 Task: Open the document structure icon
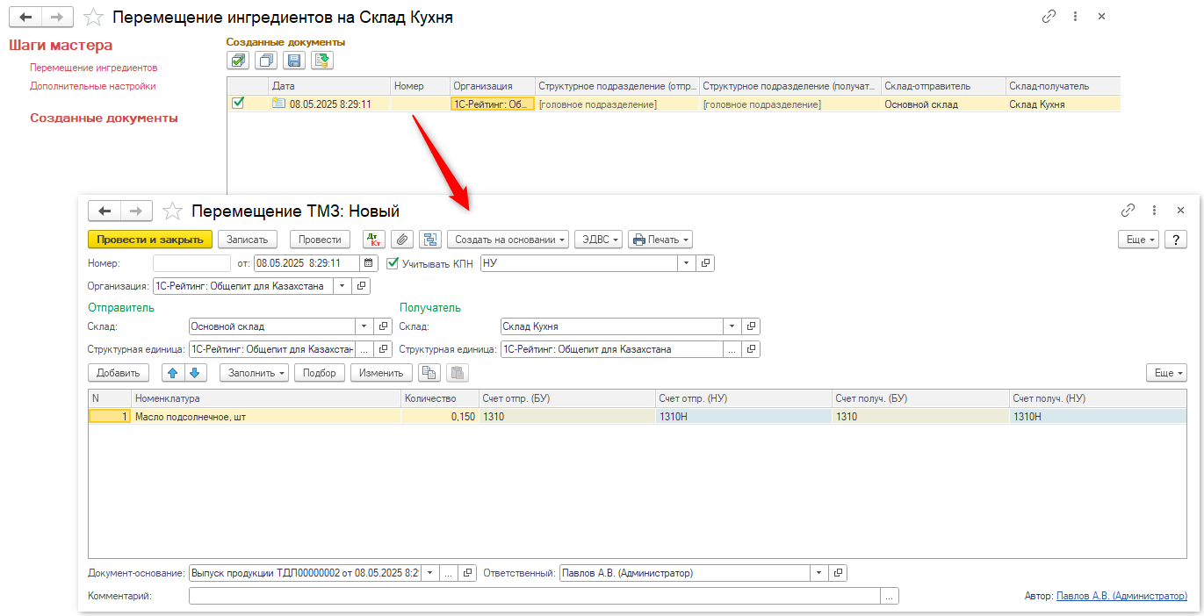coord(429,240)
